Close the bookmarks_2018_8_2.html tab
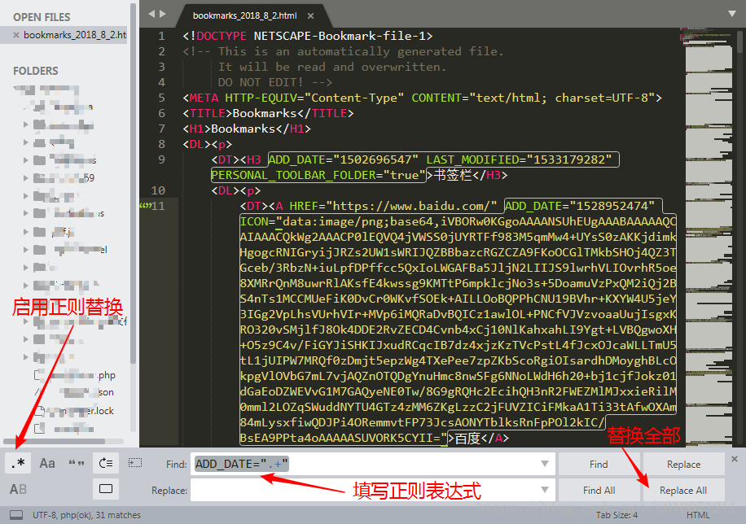 pos(310,15)
